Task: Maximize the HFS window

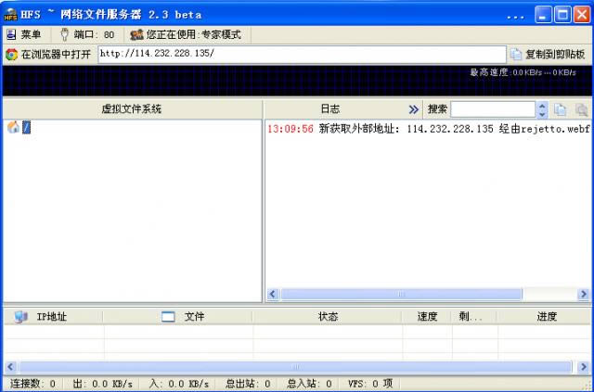Action: [x=562, y=15]
